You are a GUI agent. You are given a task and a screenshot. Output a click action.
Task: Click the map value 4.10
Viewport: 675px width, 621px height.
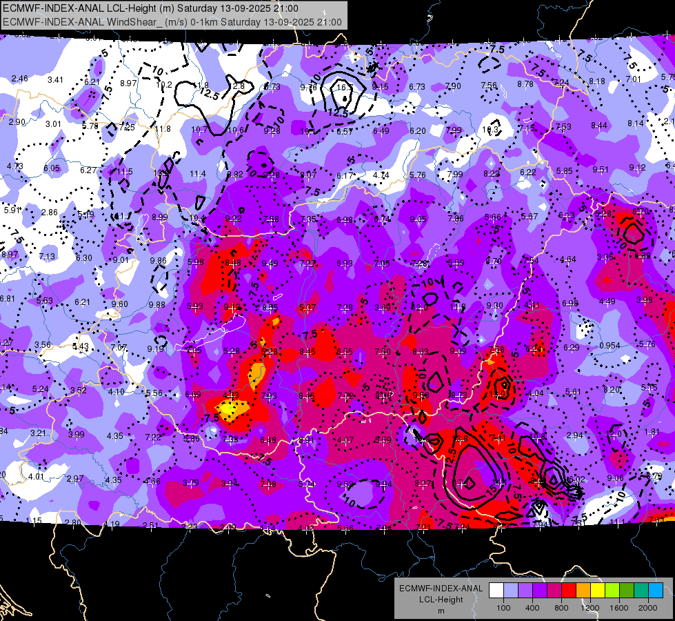click(117, 392)
